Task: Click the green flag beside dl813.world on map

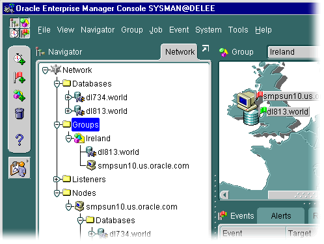Action: click(263, 111)
